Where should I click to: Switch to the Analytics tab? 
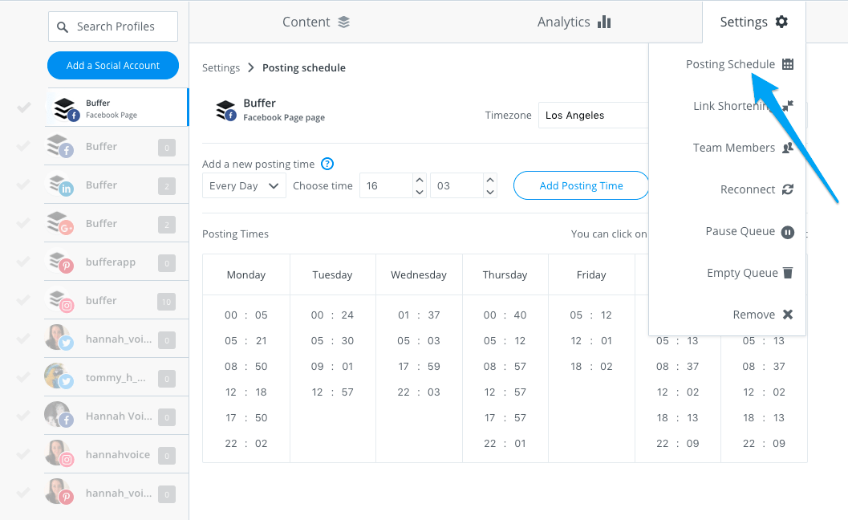pyautogui.click(x=574, y=22)
